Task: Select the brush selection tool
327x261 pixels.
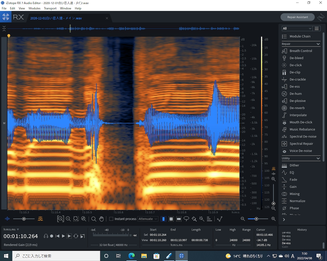Action: (x=194, y=219)
